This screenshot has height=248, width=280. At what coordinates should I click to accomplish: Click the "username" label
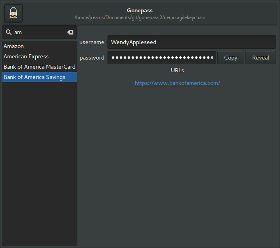point(92,42)
